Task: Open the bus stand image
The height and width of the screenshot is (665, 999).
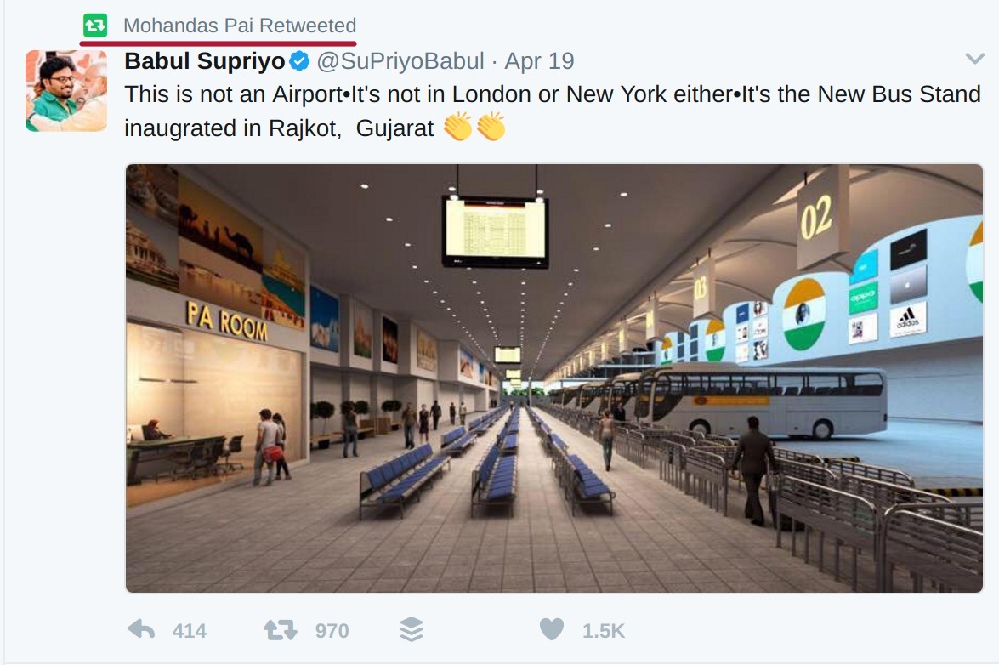Action: 554,378
